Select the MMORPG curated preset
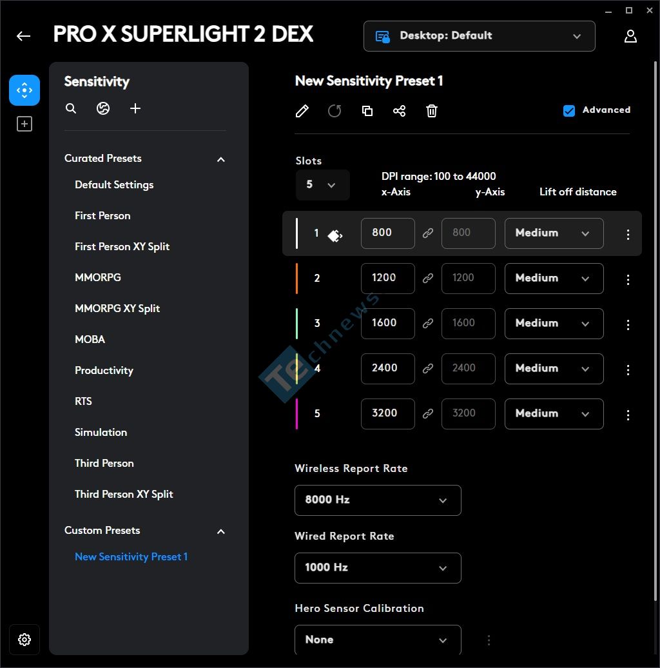 click(x=98, y=277)
